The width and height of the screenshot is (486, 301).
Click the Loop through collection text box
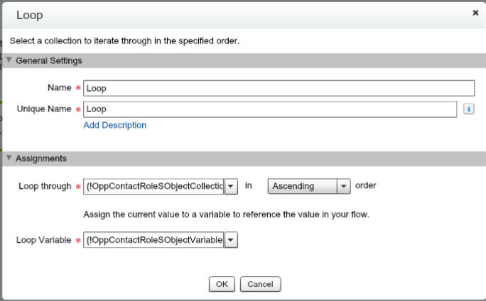(154, 186)
